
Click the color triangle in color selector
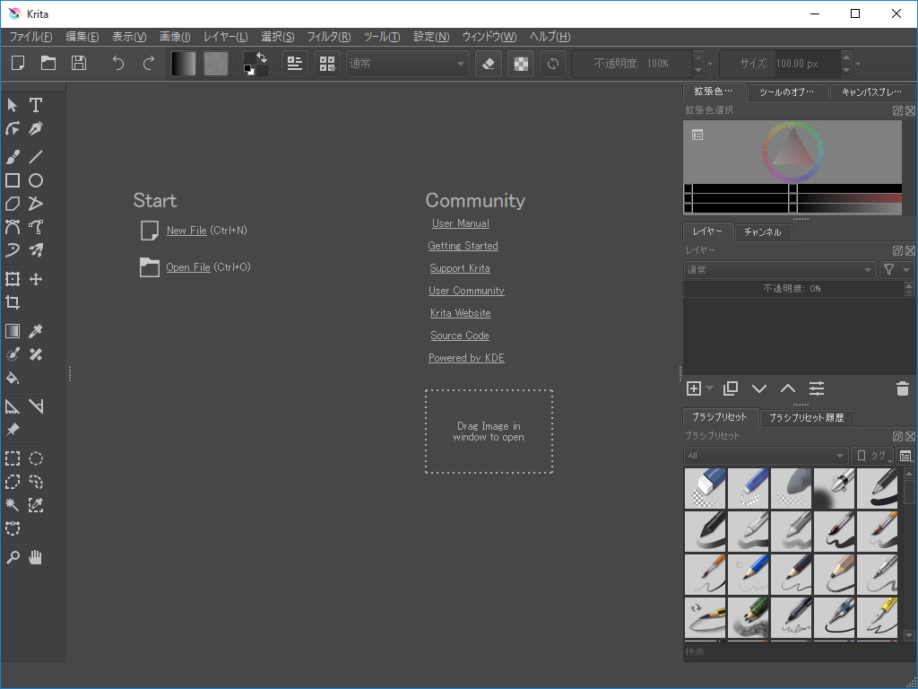pyautogui.click(x=791, y=151)
